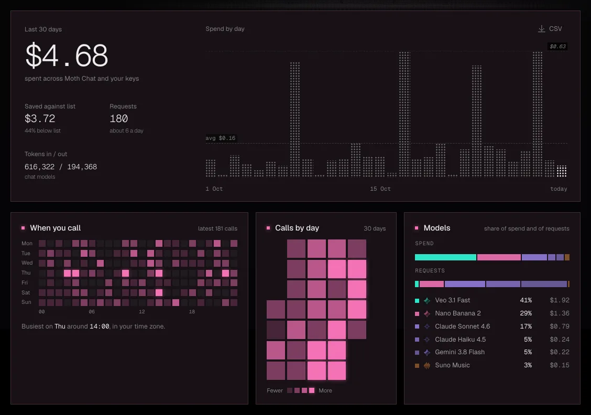Click the purple square beside Claude Sonnet 4.6
This screenshot has width=591, height=415.
[x=417, y=326]
